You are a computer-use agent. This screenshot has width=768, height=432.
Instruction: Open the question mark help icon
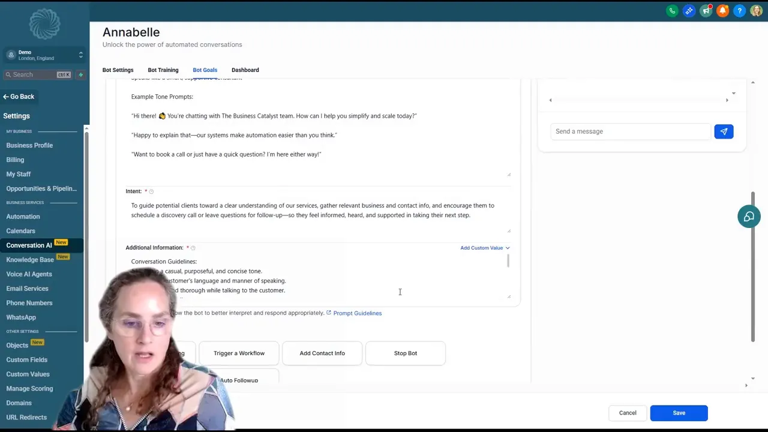740,11
